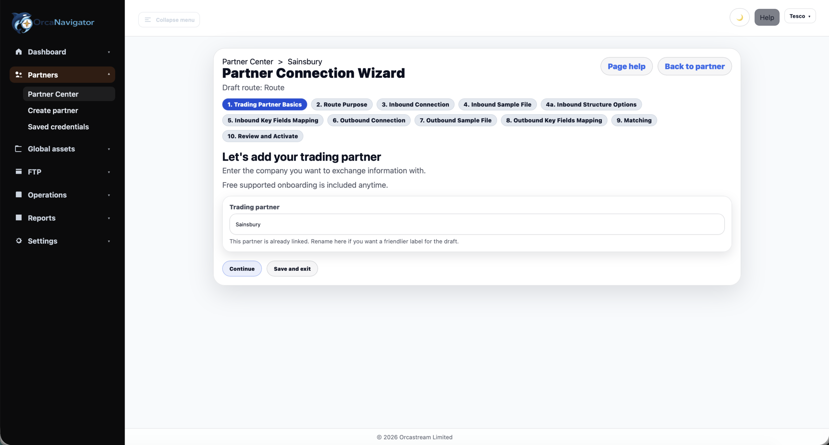Viewport: 829px width, 445px height.
Task: Select Saved credentials in the sidebar
Action: (58, 127)
